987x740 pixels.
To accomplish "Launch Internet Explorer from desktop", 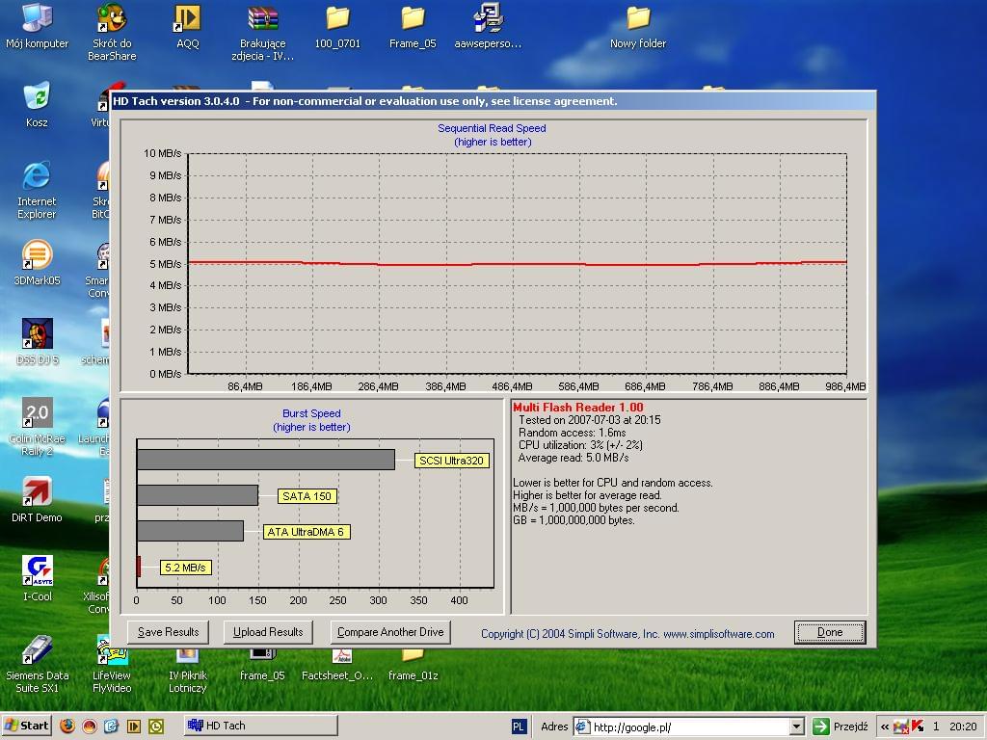I will 37,189.
